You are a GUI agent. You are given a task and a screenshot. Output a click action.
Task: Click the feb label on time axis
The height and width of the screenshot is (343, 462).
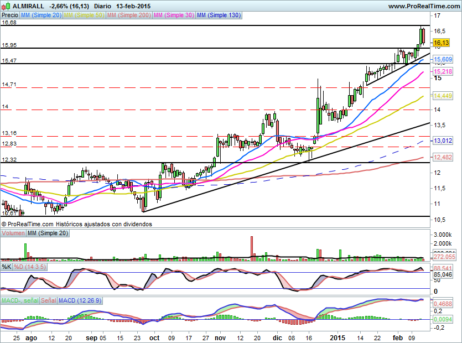pos(397,337)
